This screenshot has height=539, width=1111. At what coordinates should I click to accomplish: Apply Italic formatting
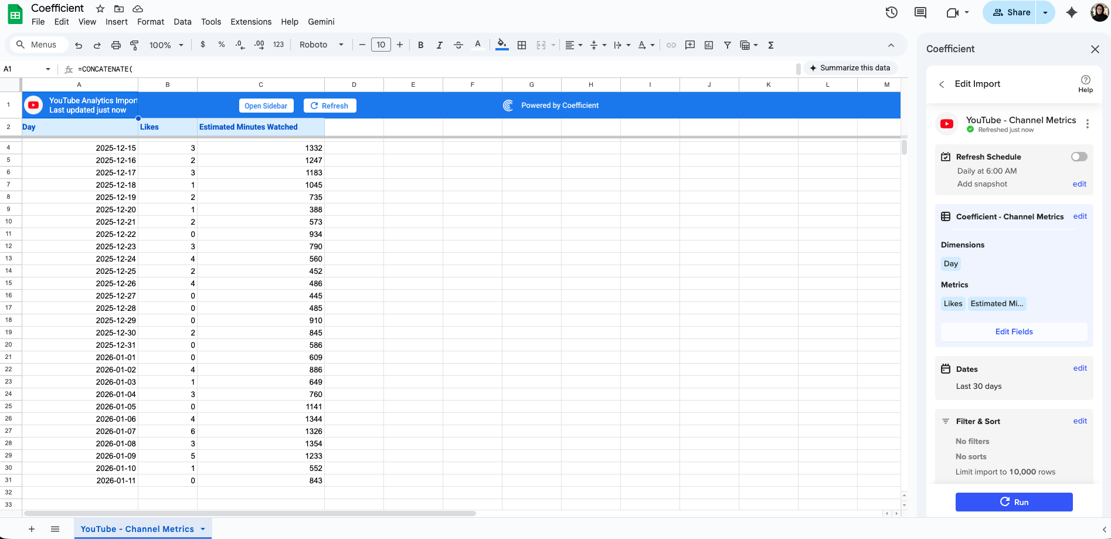(439, 45)
